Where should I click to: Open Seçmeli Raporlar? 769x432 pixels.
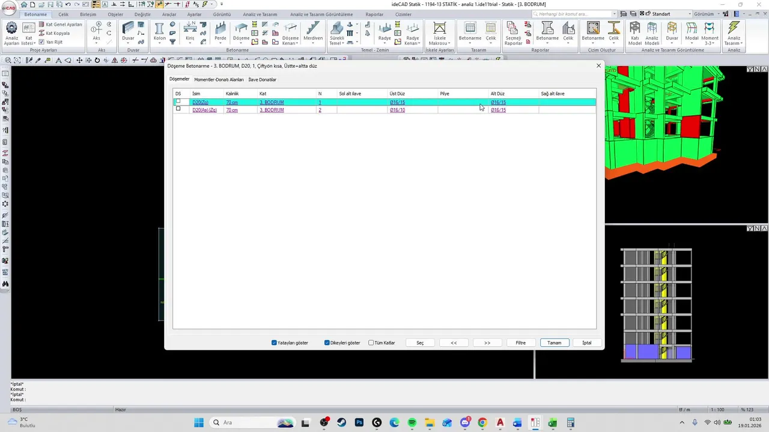(x=513, y=32)
